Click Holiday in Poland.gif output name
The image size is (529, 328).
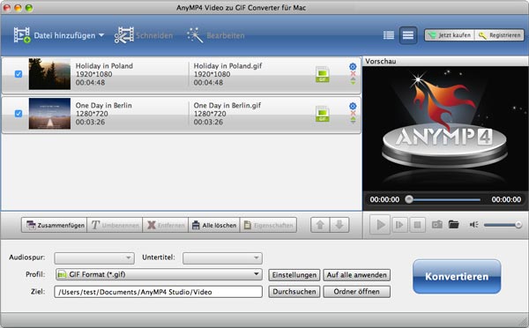227,66
